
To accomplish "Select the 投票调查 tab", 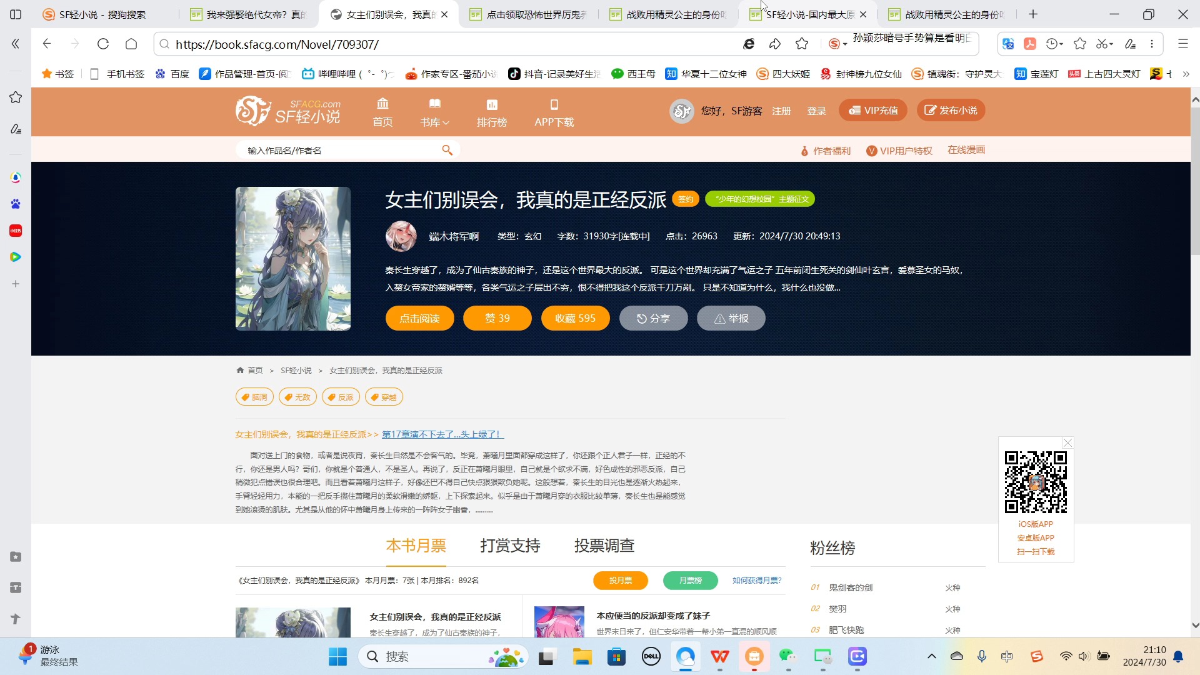I will point(604,546).
